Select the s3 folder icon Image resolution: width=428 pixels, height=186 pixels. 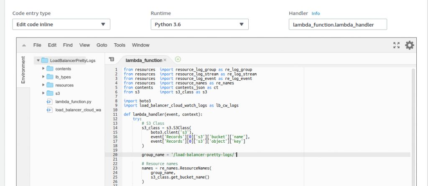pos(50,93)
